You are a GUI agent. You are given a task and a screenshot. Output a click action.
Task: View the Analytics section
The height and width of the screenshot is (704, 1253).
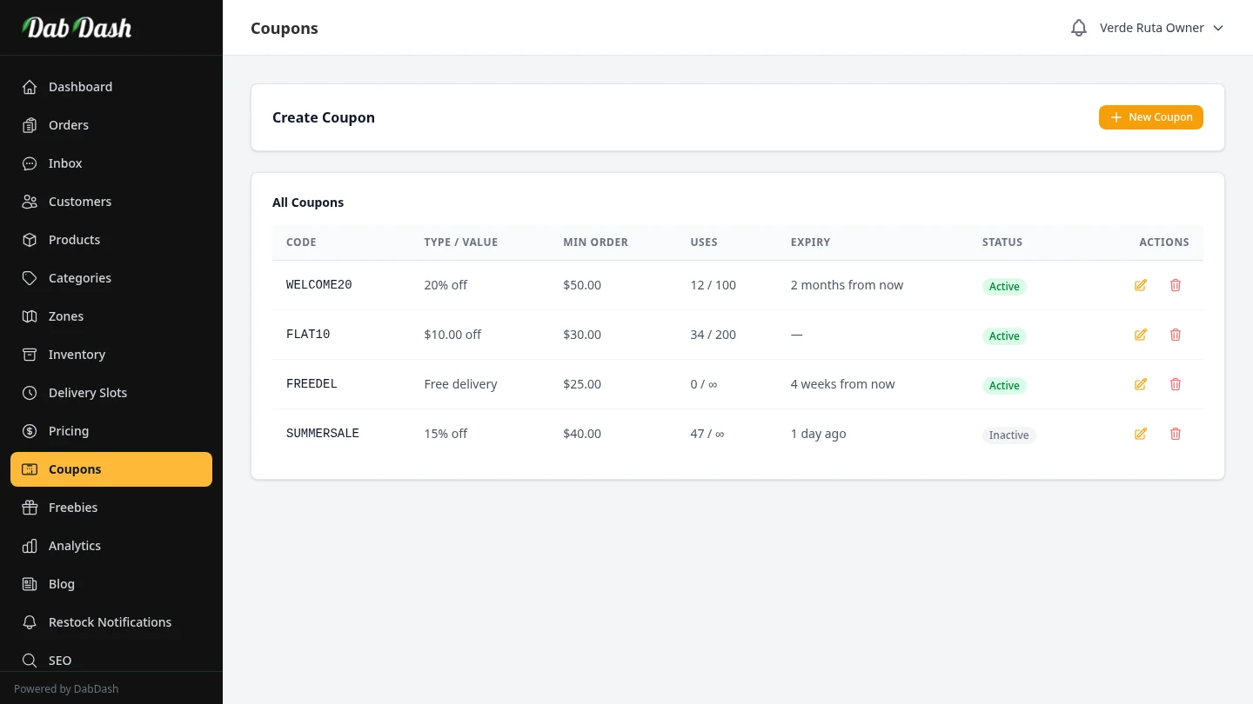pos(75,546)
